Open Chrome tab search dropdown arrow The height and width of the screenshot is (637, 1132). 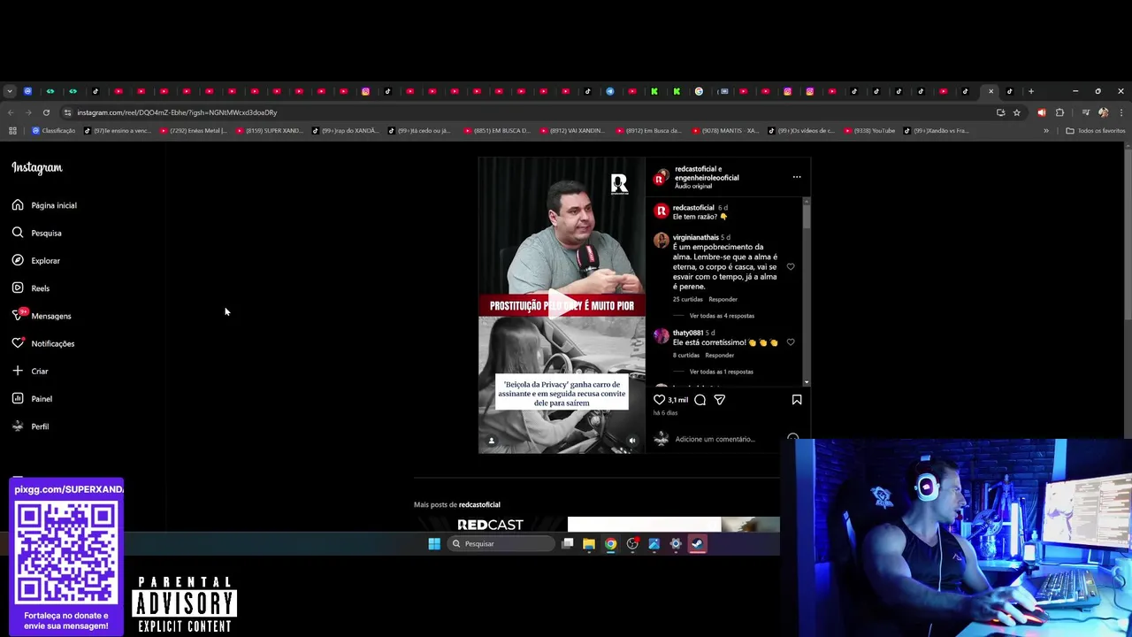coord(9,91)
